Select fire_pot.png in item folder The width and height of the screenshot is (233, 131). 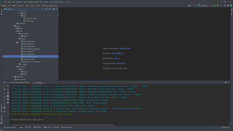click(29, 21)
